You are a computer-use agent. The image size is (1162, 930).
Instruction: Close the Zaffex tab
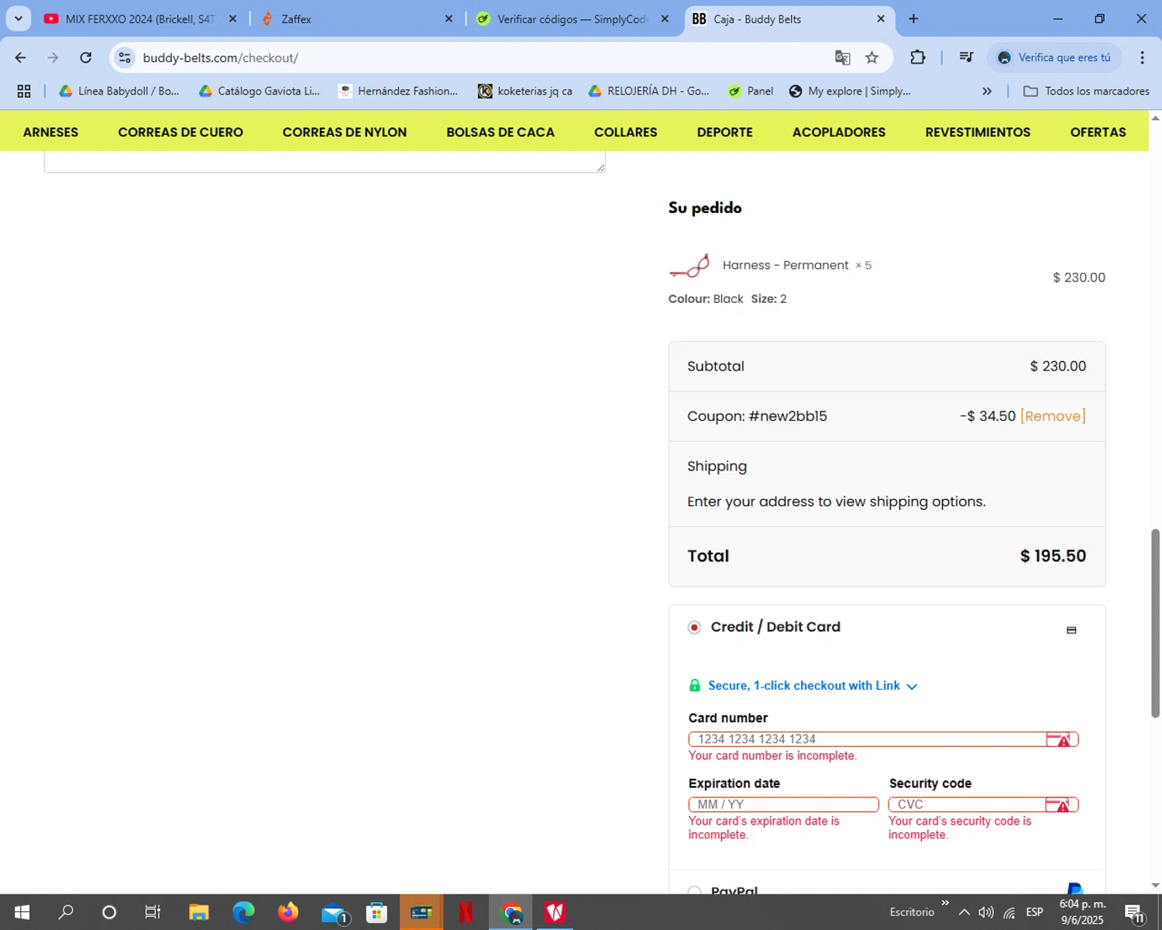[x=449, y=19]
